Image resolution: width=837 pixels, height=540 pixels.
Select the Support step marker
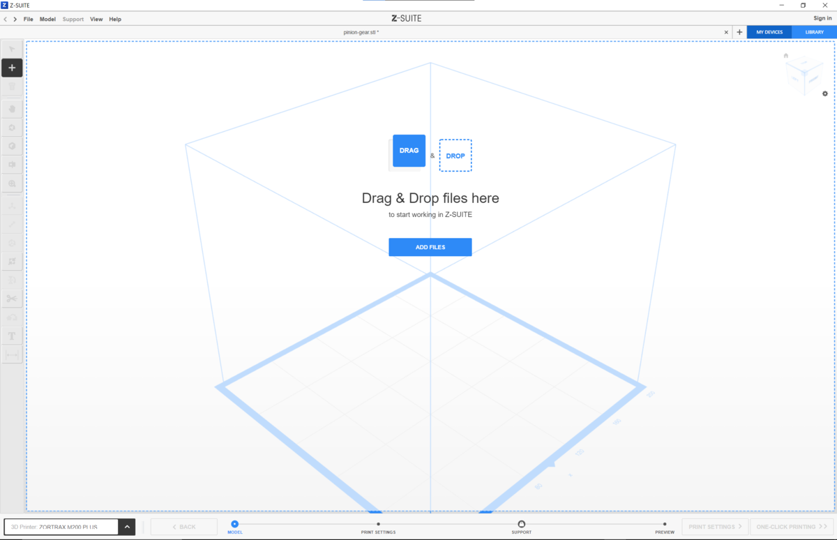[522, 524]
